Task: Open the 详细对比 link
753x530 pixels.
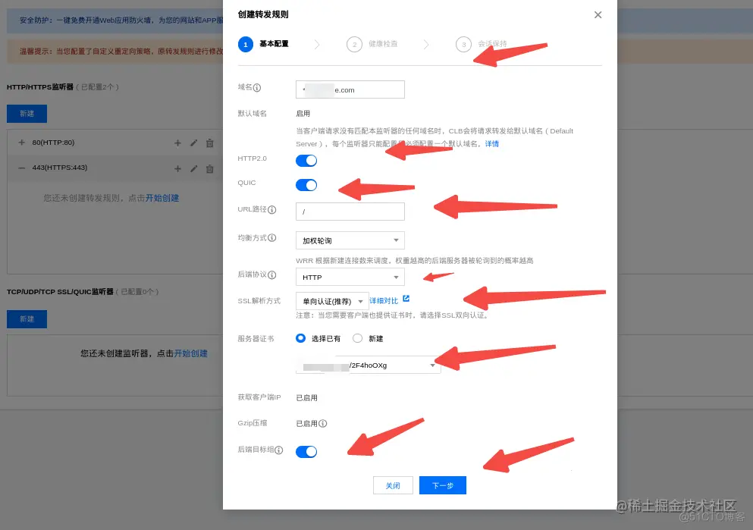Action: tap(384, 301)
